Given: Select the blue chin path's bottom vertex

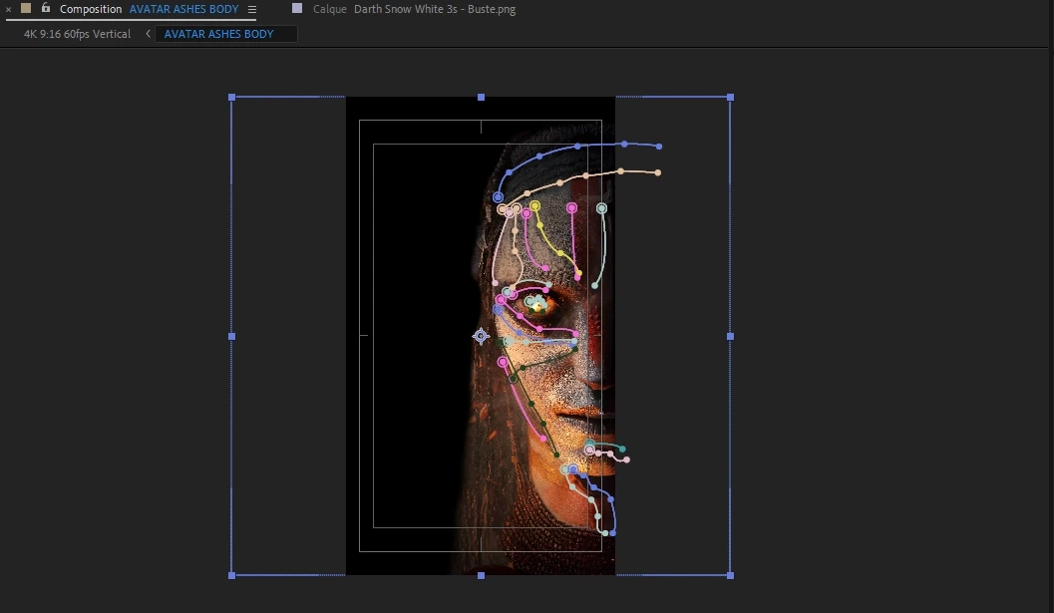Looking at the screenshot, I should point(612,533).
